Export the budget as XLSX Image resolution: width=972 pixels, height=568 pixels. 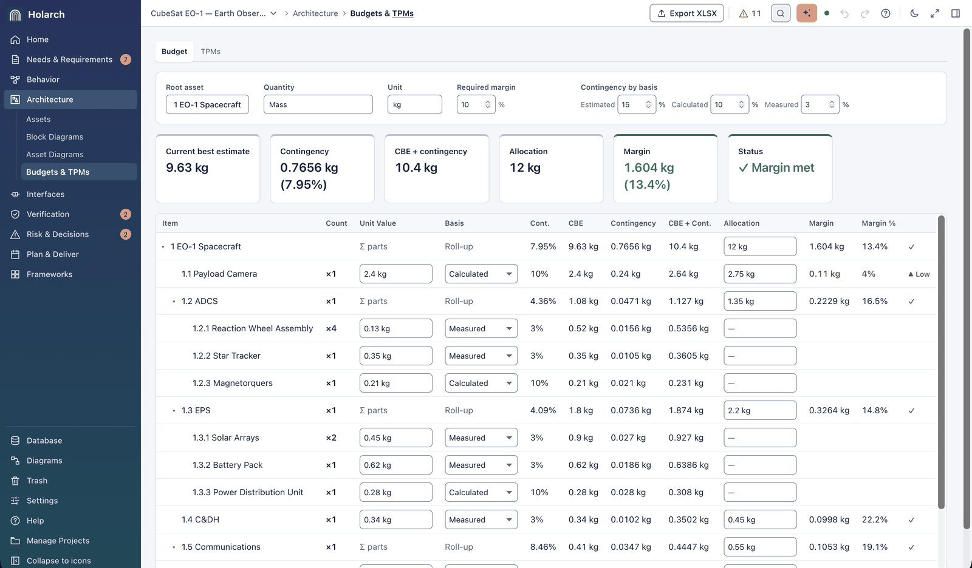point(686,13)
